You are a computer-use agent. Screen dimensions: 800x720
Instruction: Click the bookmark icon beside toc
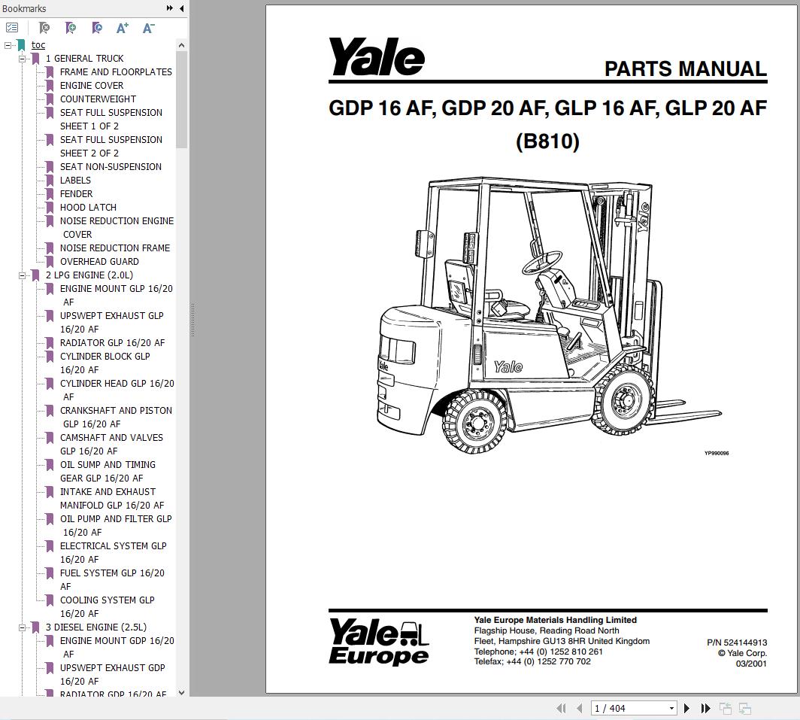coord(21,45)
